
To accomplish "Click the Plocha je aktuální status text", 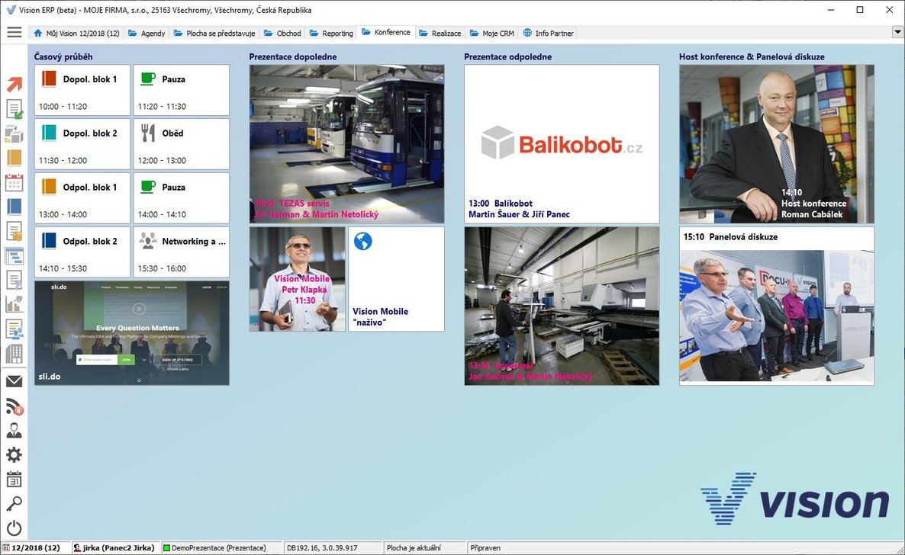I will tap(414, 547).
